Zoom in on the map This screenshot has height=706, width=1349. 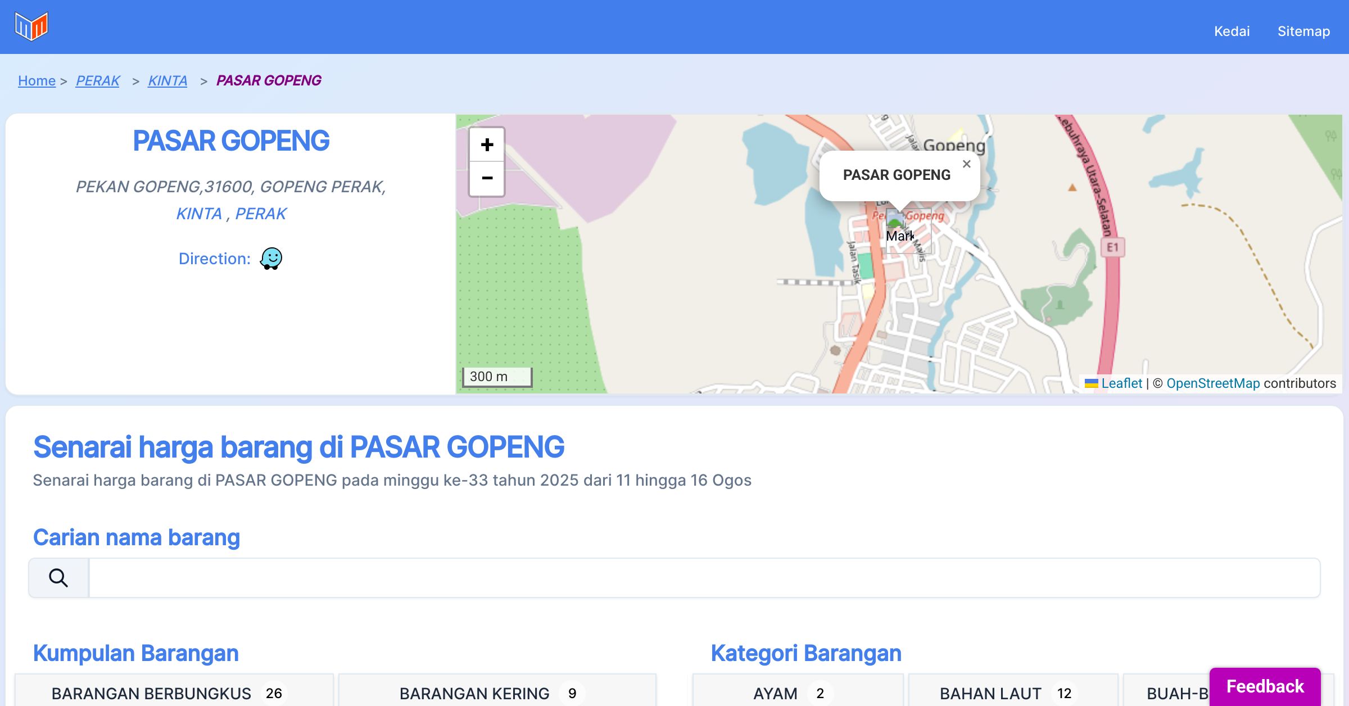coord(487,145)
